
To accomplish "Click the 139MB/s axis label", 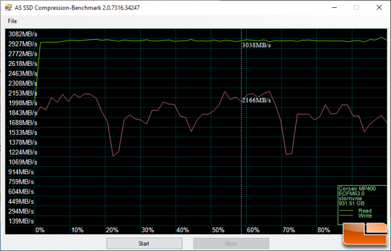I will 21,221.
